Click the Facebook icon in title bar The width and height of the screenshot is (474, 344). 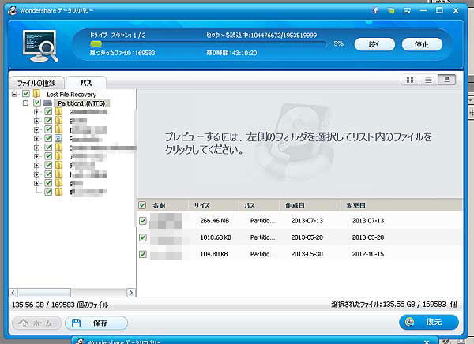click(375, 10)
